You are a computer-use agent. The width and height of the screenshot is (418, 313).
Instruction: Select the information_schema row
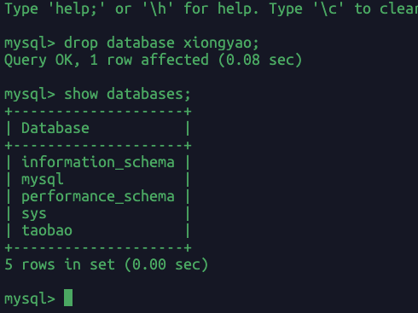coord(98,162)
